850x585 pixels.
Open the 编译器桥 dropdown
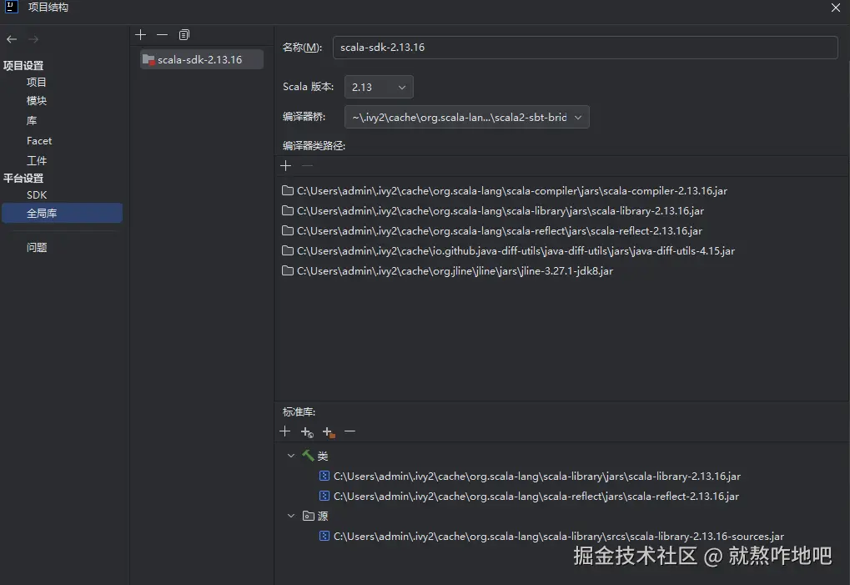(x=578, y=117)
